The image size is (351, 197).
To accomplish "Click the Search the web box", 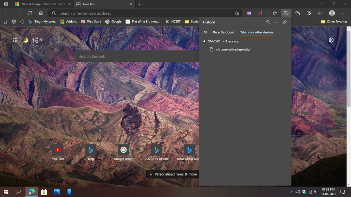I will pos(137,56).
